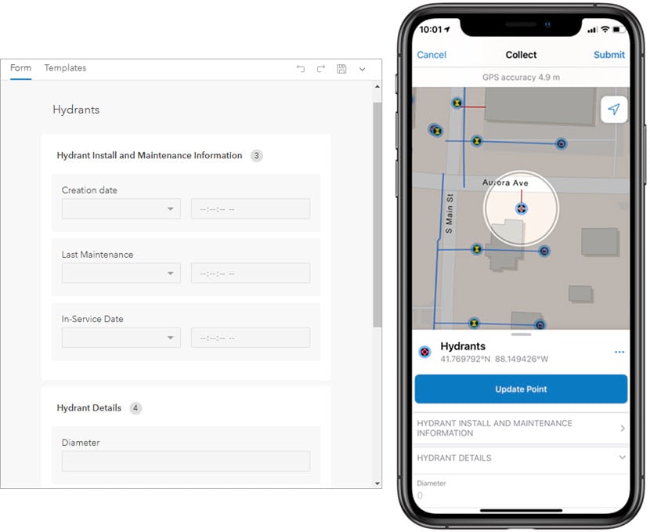Switch to the Form tab
This screenshot has height=532, width=650.
[20, 68]
